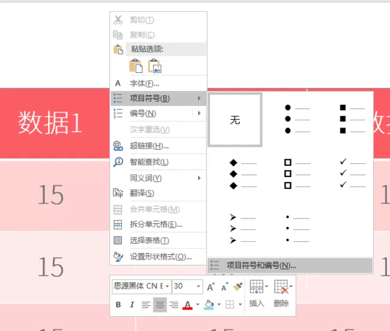
Task: Click the Cut scissors icon
Action: (x=118, y=20)
